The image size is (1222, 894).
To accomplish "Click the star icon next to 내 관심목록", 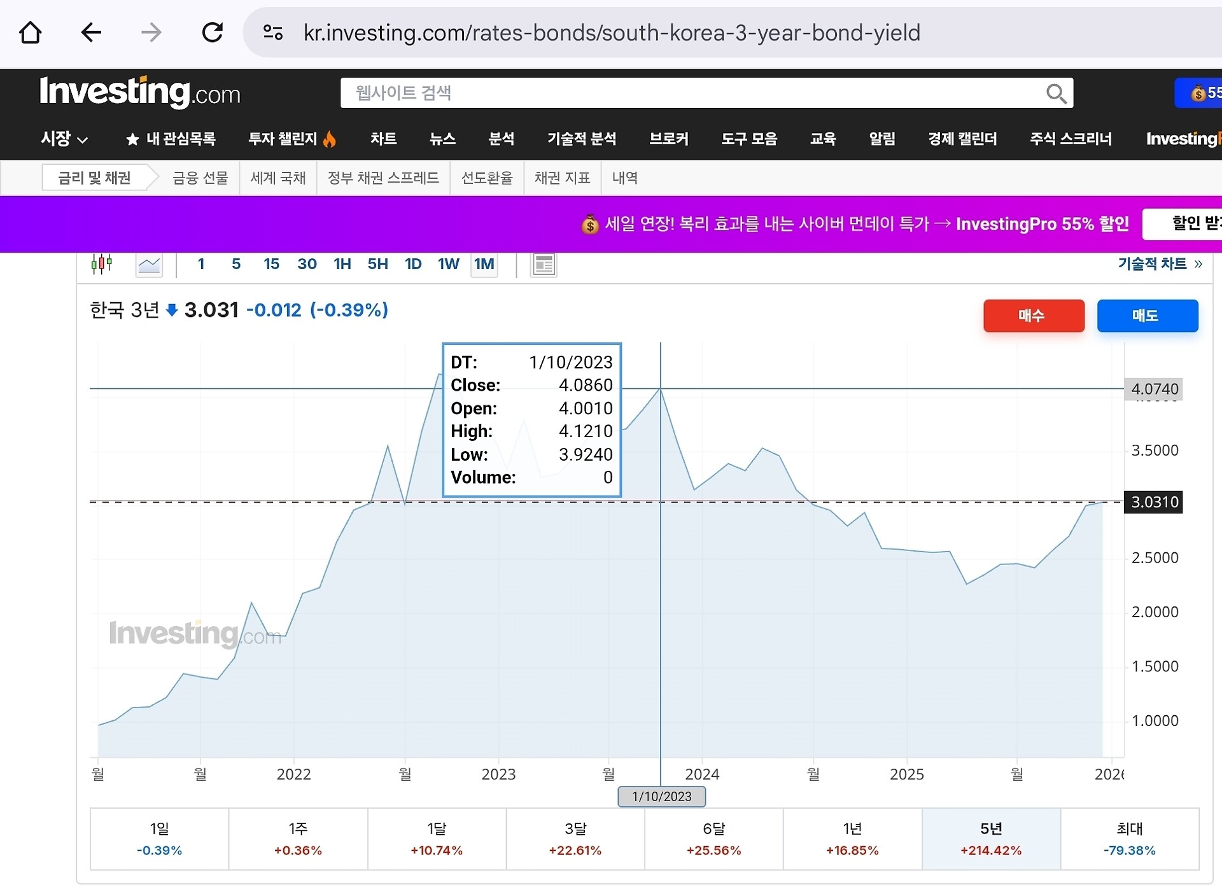I will tap(132, 139).
